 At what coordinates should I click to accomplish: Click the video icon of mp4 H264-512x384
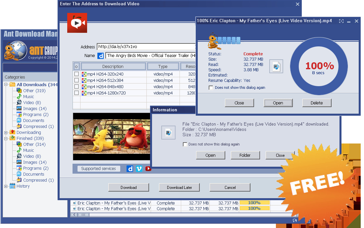click(84, 80)
